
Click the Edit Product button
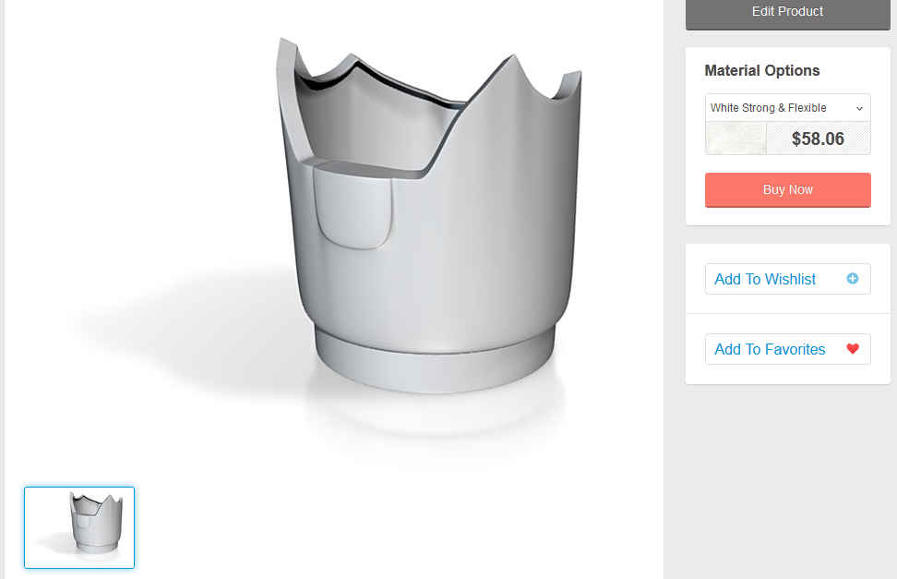pyautogui.click(x=788, y=13)
